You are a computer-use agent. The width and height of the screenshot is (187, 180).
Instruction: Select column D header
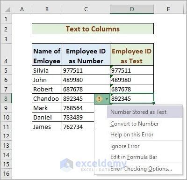click(132, 9)
